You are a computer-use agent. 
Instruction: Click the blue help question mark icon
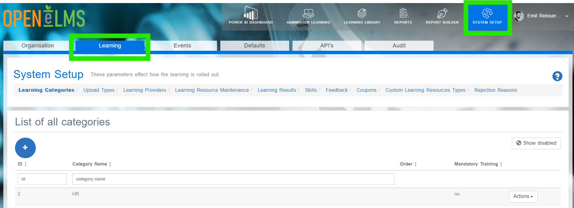click(557, 76)
